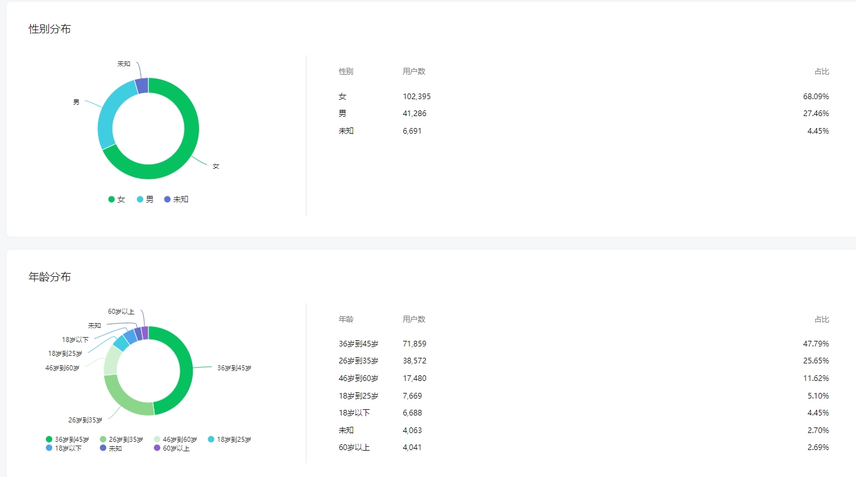Click the 男 callout label beside gender donut

76,102
